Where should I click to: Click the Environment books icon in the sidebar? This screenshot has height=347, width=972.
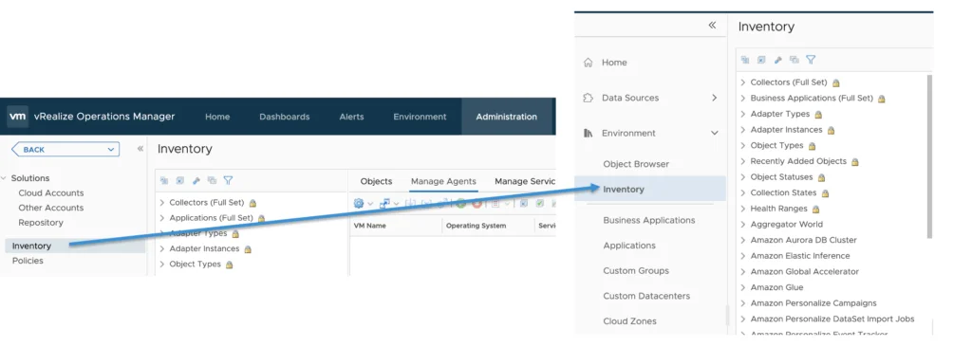point(589,134)
